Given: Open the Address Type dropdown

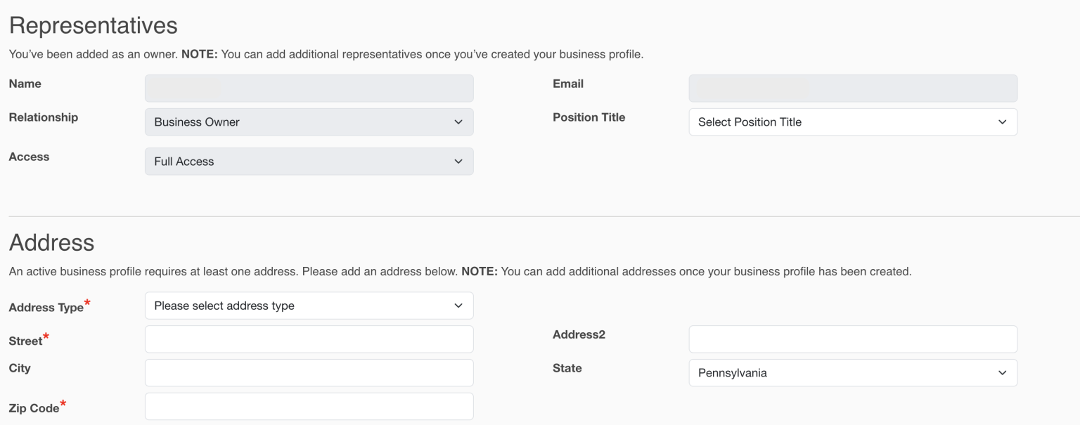Looking at the screenshot, I should coord(309,306).
